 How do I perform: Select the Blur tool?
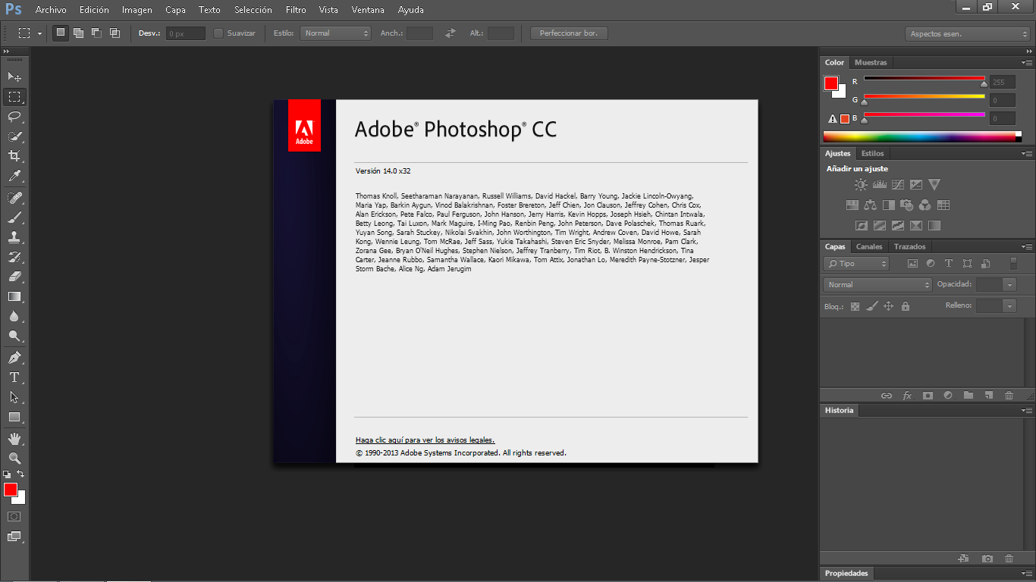pos(14,316)
